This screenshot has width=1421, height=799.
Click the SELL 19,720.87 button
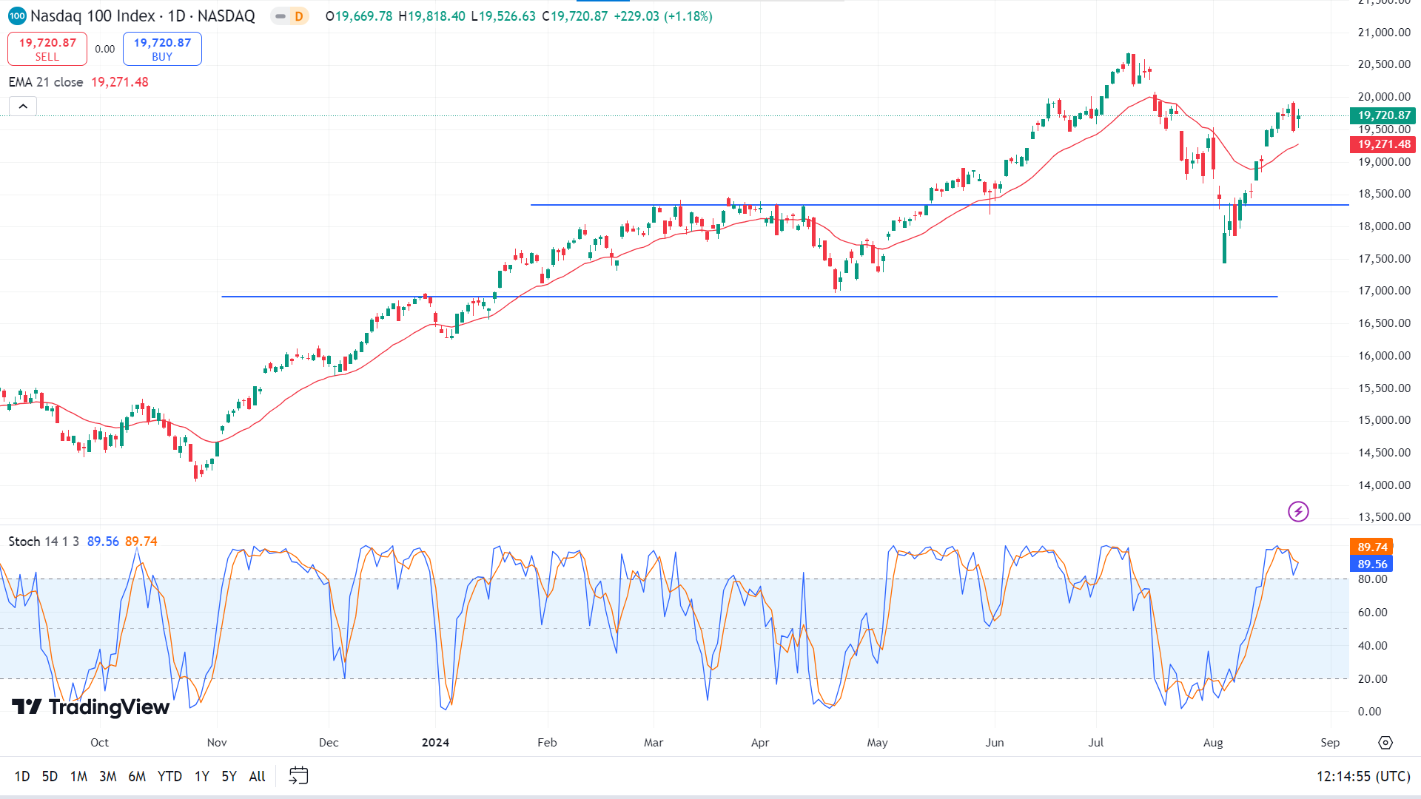(x=47, y=49)
